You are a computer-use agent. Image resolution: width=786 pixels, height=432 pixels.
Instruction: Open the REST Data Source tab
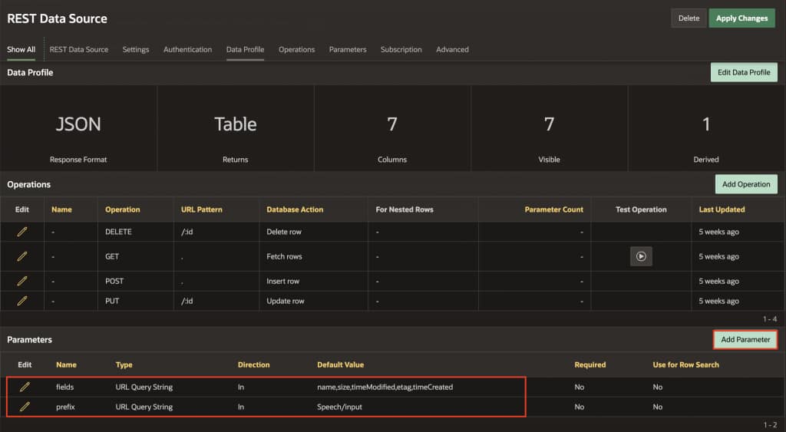[x=79, y=50]
